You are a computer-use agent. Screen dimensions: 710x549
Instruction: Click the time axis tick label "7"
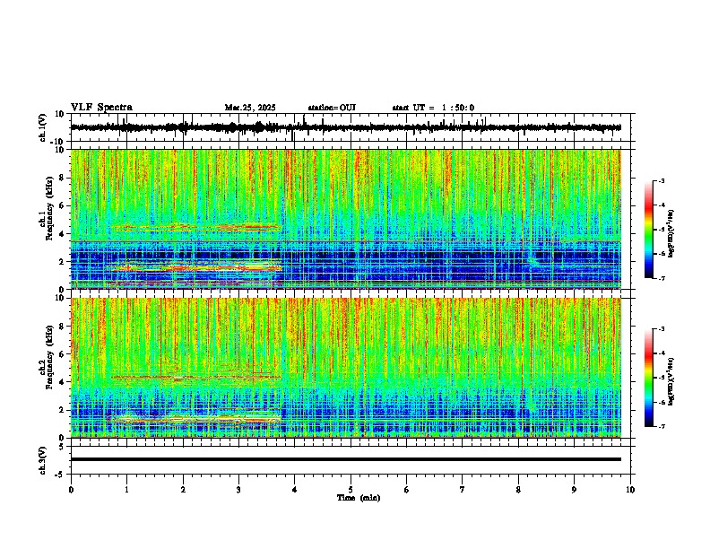pyautogui.click(x=463, y=490)
